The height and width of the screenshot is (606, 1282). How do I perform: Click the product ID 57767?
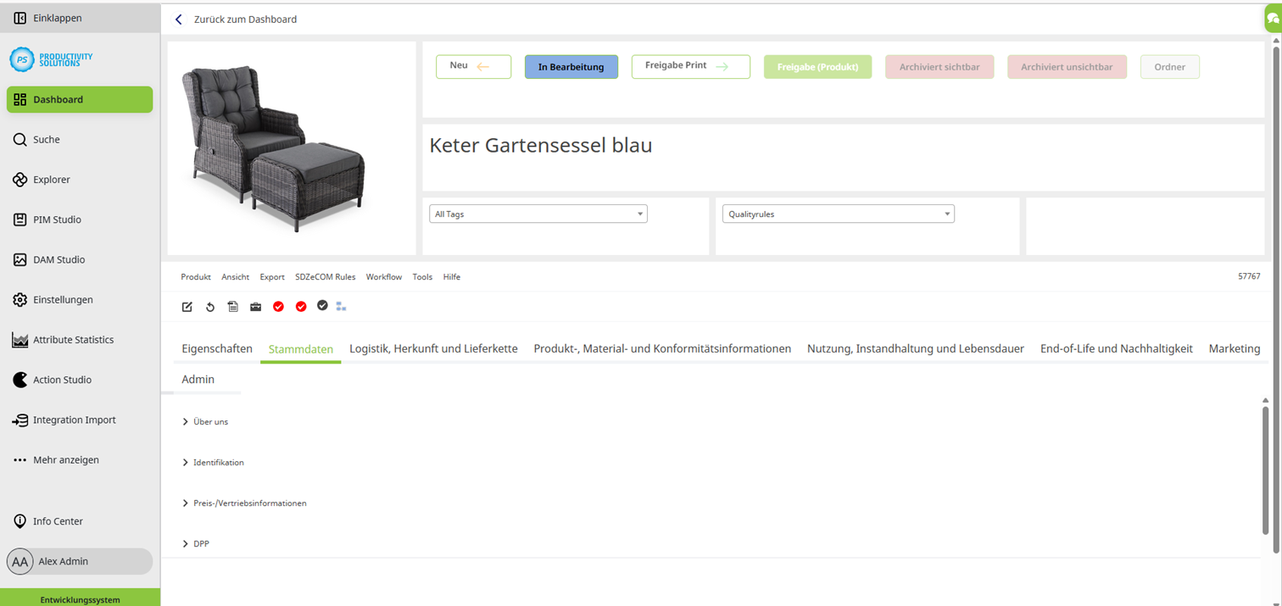(1249, 276)
